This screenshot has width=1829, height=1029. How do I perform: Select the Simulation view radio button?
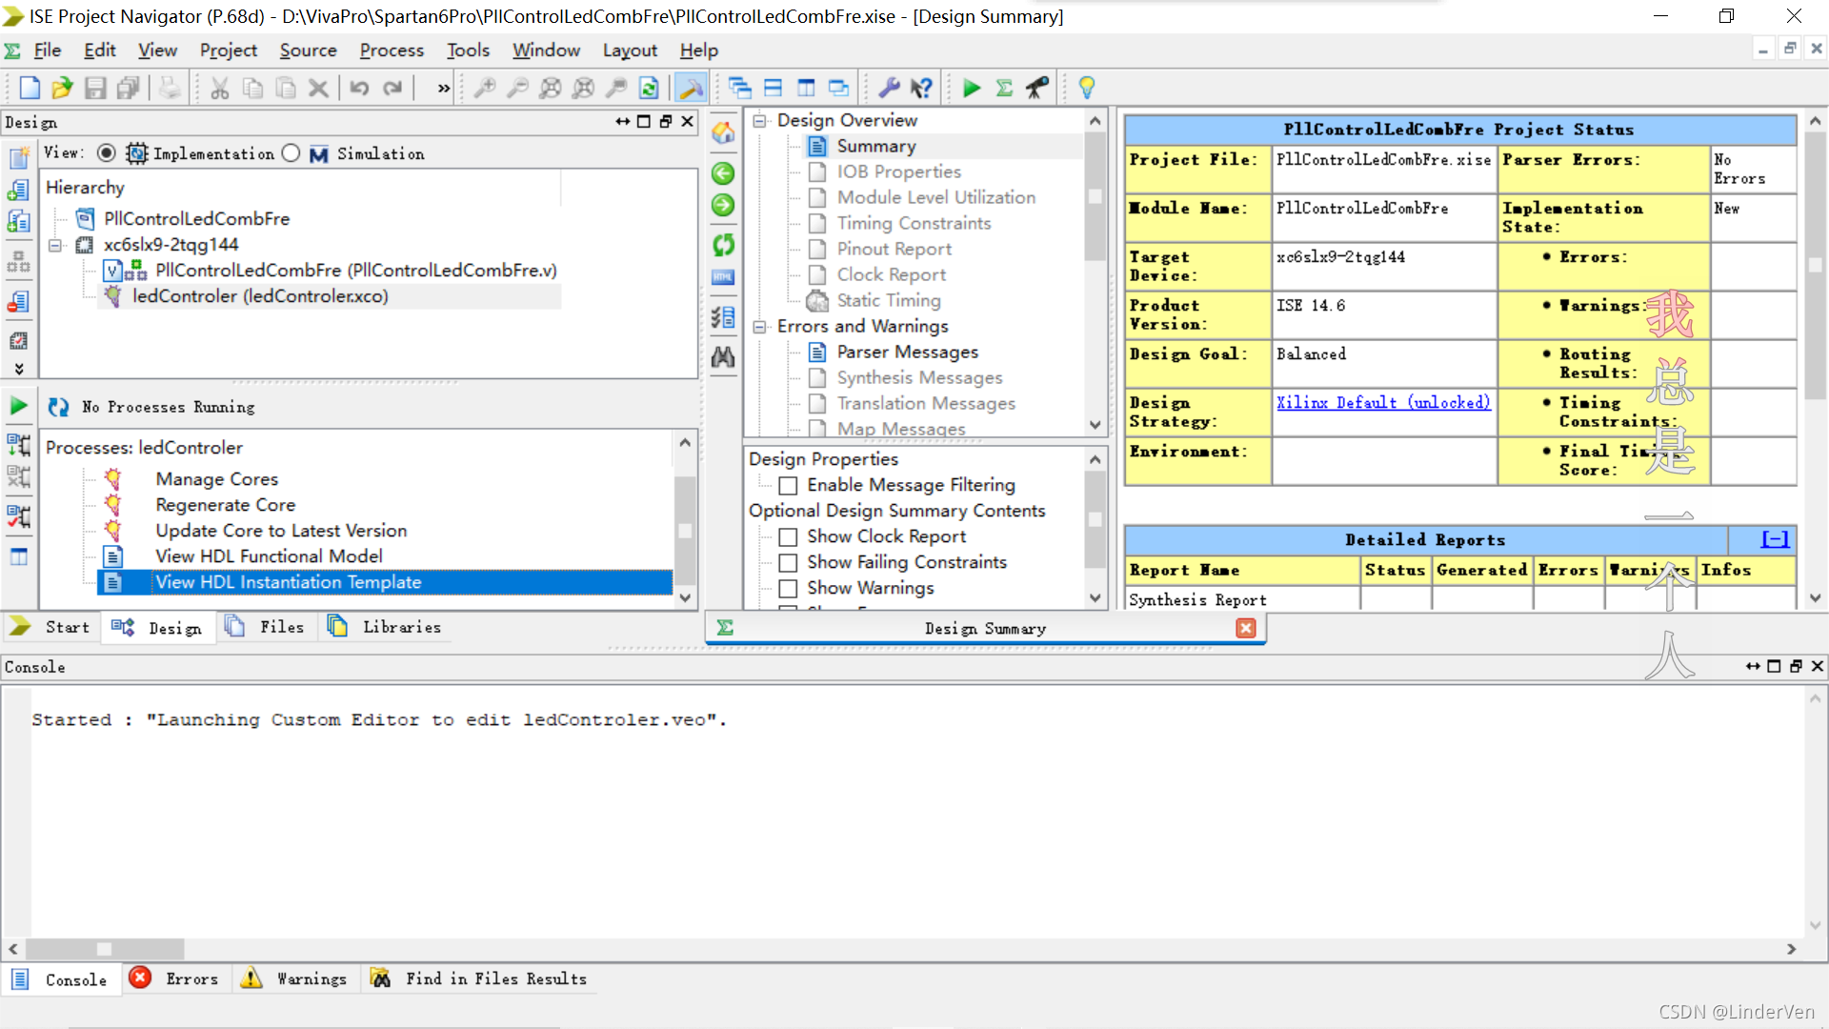click(x=291, y=153)
